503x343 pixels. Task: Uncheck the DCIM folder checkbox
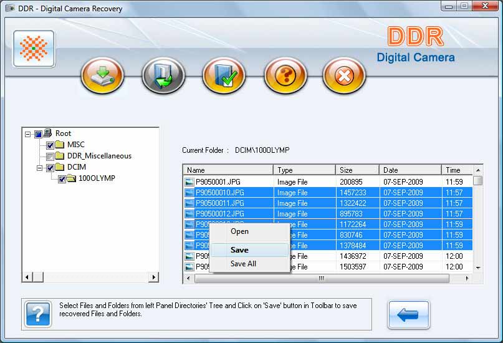(50, 168)
